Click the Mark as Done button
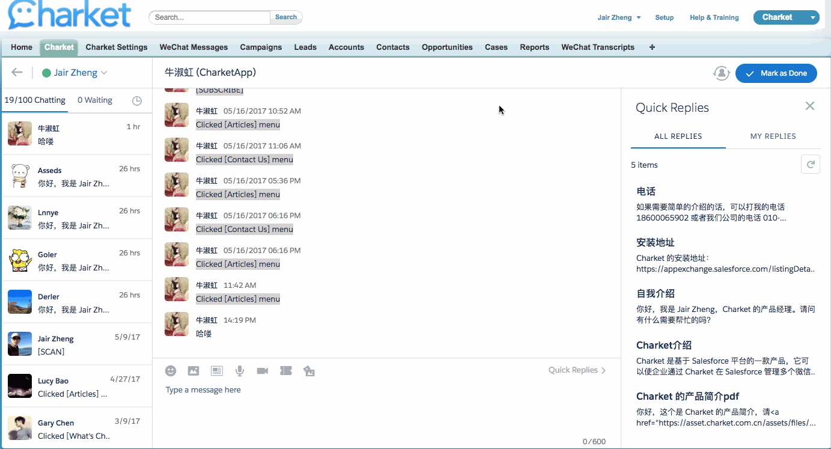831x449 pixels. pos(776,73)
